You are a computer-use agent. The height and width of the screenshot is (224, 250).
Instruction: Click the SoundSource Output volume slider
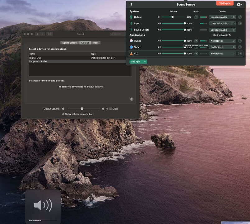click(x=174, y=17)
